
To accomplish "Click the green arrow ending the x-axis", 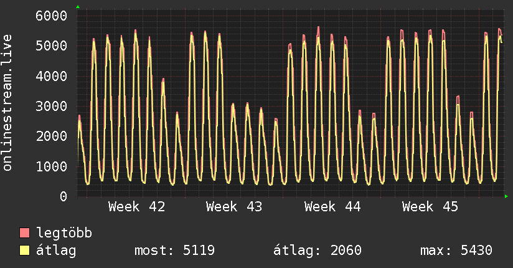I will coord(506,196).
